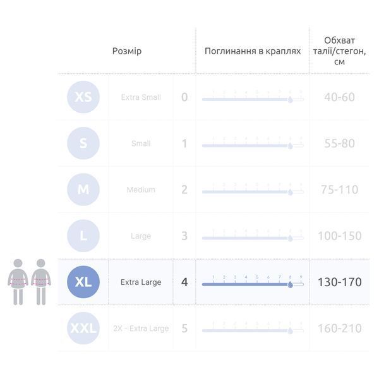379x379 pixels.
Task: Click the droplet marker on XL absorption bar
Action: (x=291, y=284)
